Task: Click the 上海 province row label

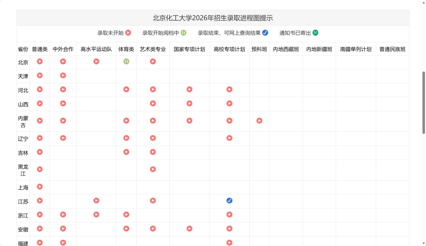Action: coord(23,188)
